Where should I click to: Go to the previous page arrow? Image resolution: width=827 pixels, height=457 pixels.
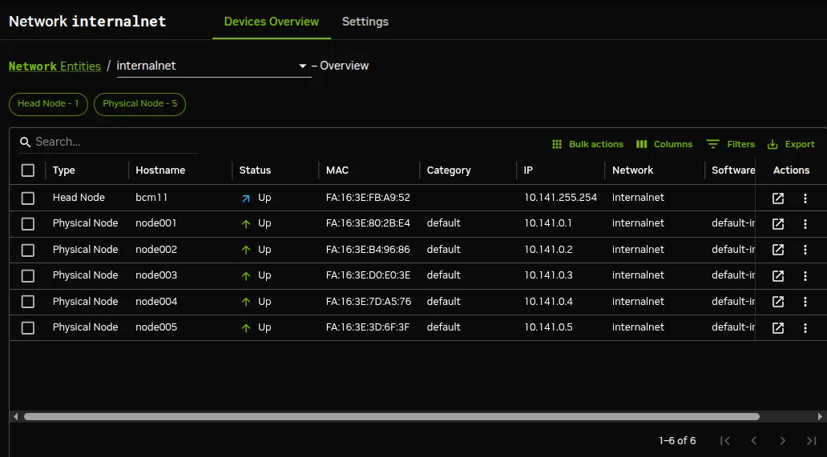754,441
